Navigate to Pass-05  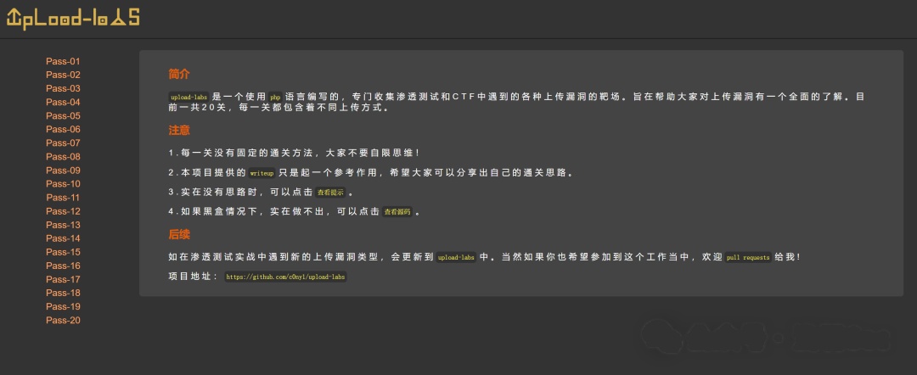coord(63,115)
